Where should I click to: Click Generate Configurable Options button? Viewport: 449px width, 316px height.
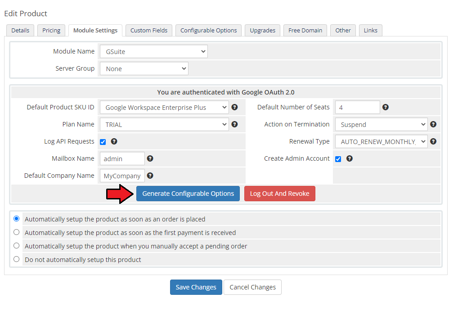(x=188, y=194)
